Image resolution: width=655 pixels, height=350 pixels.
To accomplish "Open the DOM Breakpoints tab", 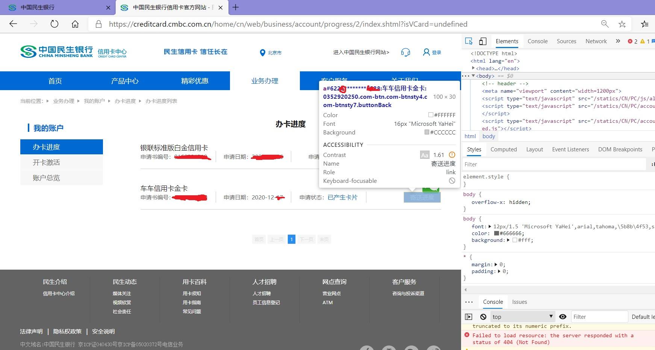I will pyautogui.click(x=620, y=149).
